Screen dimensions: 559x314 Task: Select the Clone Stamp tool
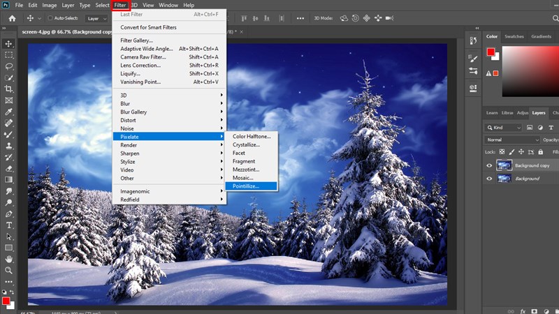[x=8, y=146]
